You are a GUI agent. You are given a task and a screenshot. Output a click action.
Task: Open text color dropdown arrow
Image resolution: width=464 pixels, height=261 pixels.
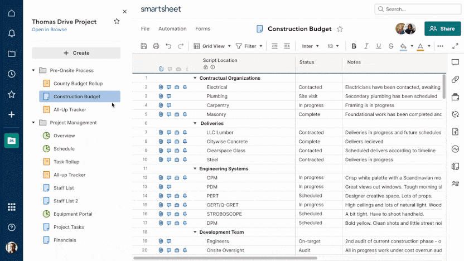click(429, 46)
